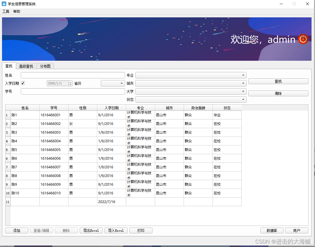The image size is (315, 247).
Task: Open the 省份 dropdown
Action: 113,83
